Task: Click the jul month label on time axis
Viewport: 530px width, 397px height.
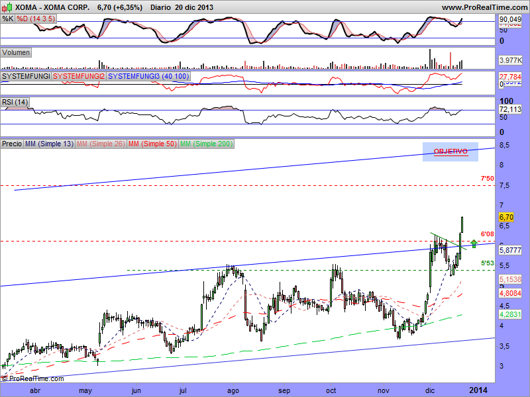Action: tap(183, 390)
